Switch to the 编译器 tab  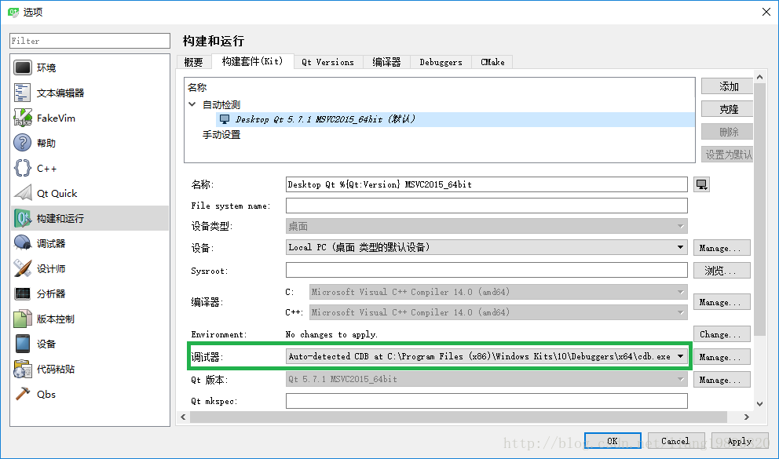(x=386, y=62)
